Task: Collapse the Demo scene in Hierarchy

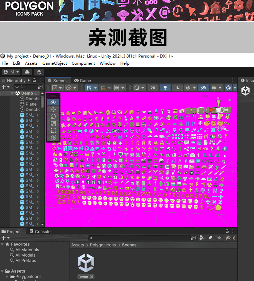Action: point(13,93)
